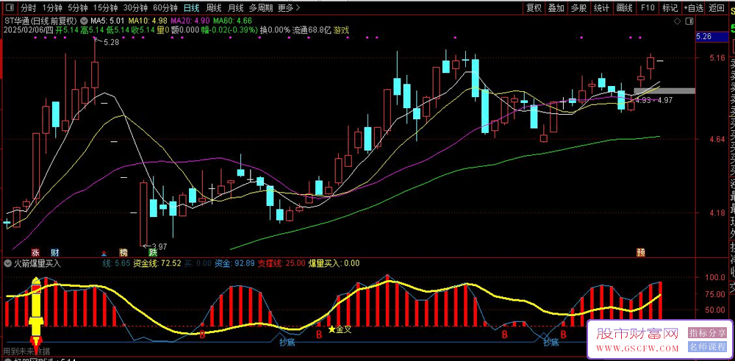Click the blue-red arrow marker below chart
The width and height of the screenshot is (735, 361).
coord(104,253)
